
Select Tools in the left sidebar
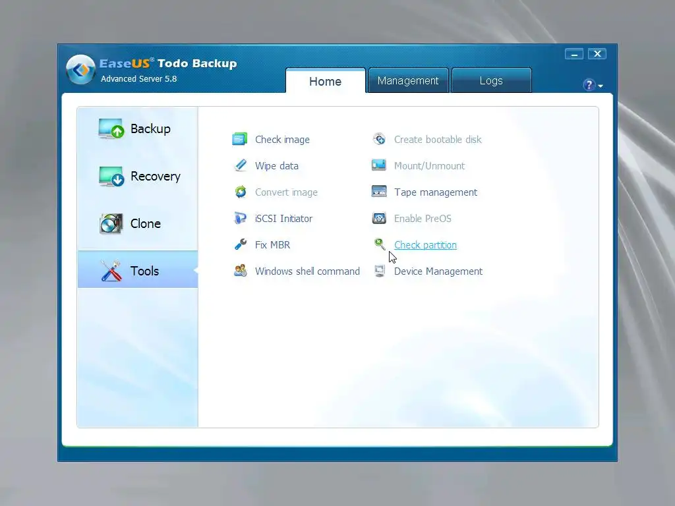point(138,269)
